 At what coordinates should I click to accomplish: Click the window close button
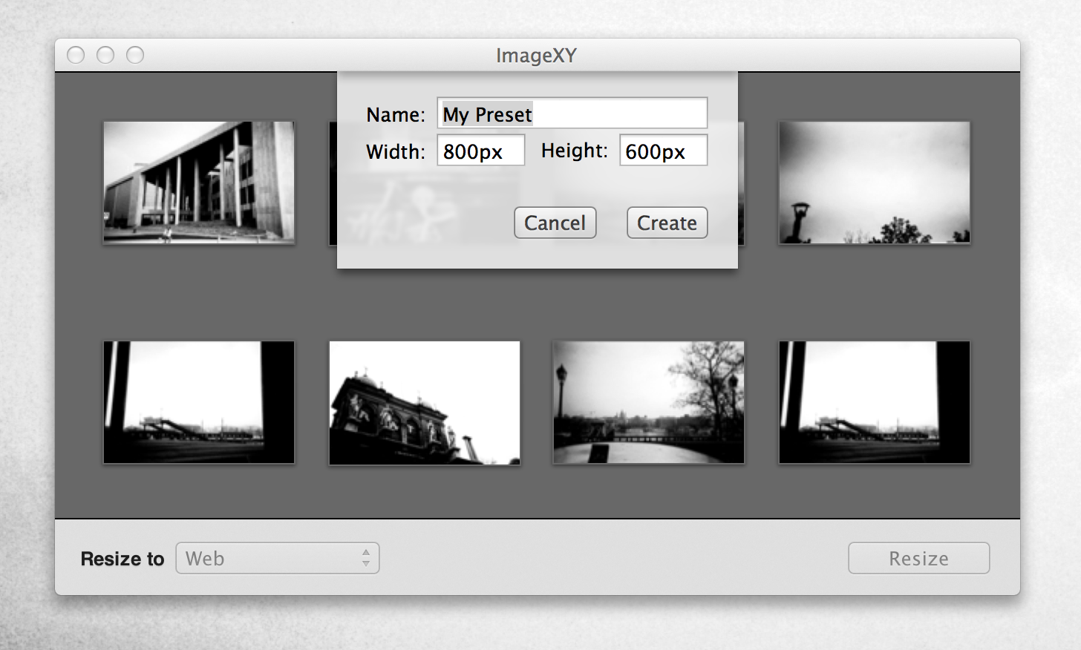pyautogui.click(x=76, y=55)
